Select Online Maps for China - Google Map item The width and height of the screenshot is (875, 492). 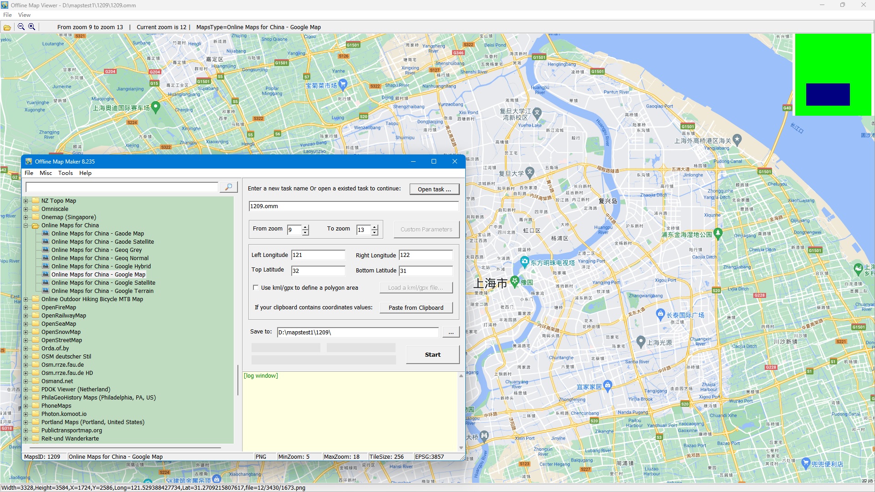point(98,274)
